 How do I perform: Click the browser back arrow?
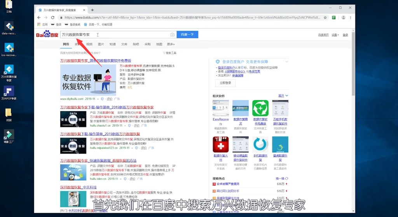[x=39, y=17]
